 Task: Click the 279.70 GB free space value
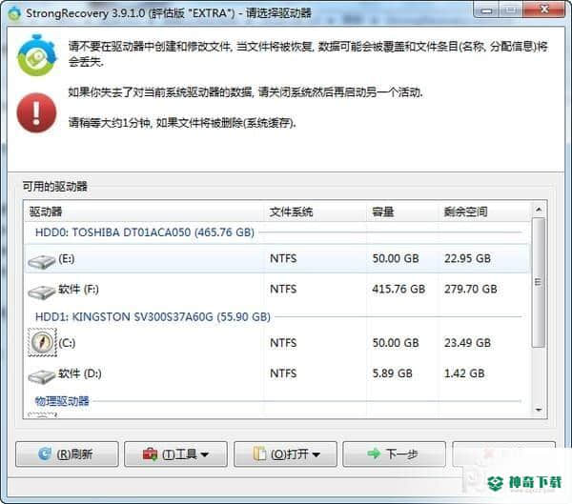[471, 290]
